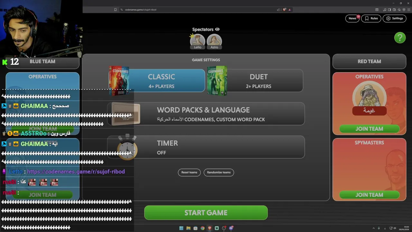Viewport: 412px width, 232px height.
Task: Open the Brave wallet icon
Action: click(394, 10)
